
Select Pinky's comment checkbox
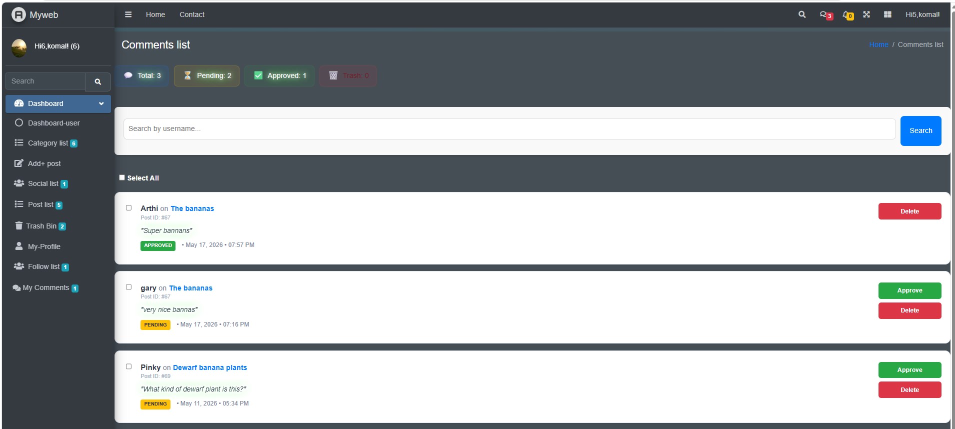pyautogui.click(x=128, y=366)
